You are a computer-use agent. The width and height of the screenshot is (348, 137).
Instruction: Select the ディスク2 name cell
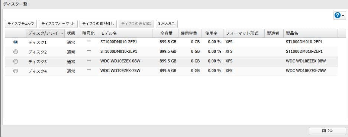[x=37, y=52]
